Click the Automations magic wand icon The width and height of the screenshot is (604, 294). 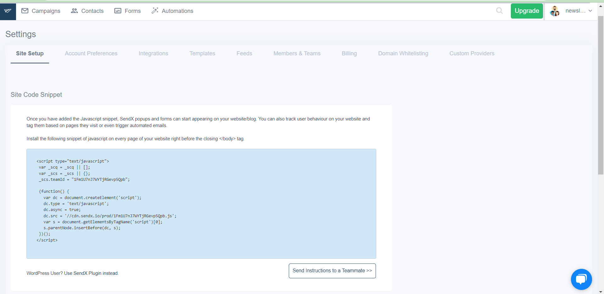tap(155, 11)
